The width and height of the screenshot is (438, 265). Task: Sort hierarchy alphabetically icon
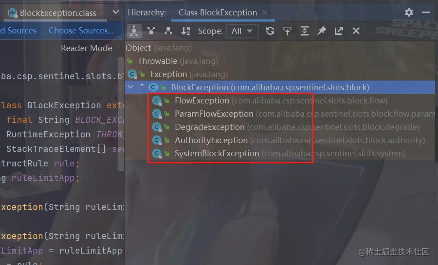[x=186, y=31]
